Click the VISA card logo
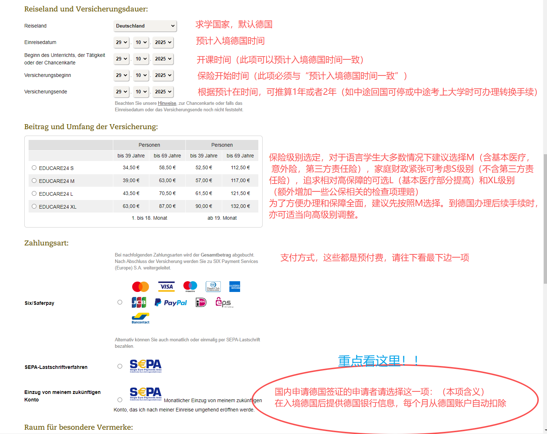The image size is (547, 434). pyautogui.click(x=166, y=287)
